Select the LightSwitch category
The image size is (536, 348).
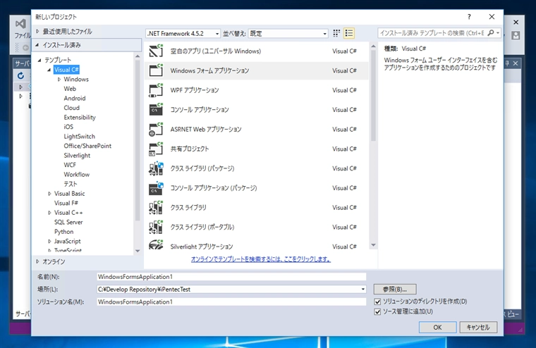tap(79, 136)
